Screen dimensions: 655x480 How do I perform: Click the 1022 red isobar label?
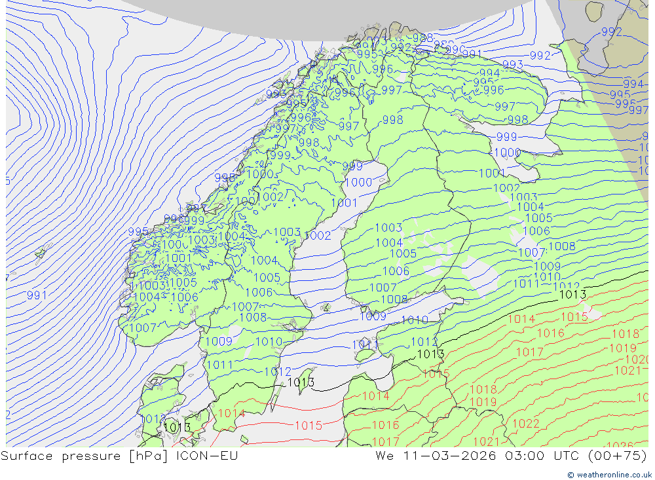526,424
